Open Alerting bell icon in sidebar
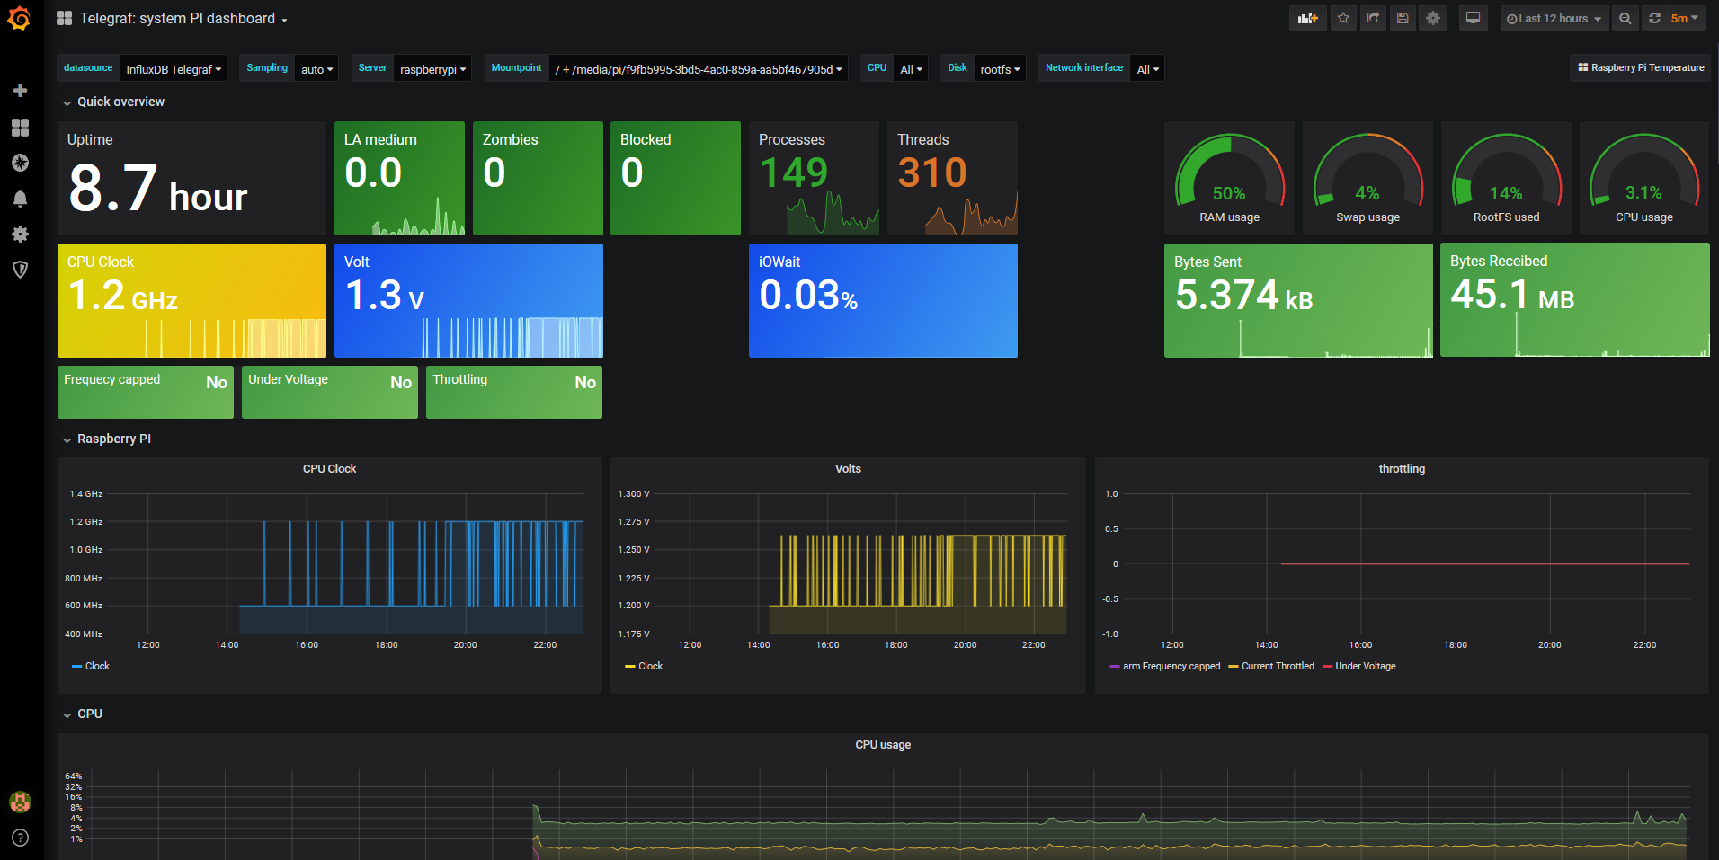Viewport: 1719px width, 860px height. pos(20,199)
